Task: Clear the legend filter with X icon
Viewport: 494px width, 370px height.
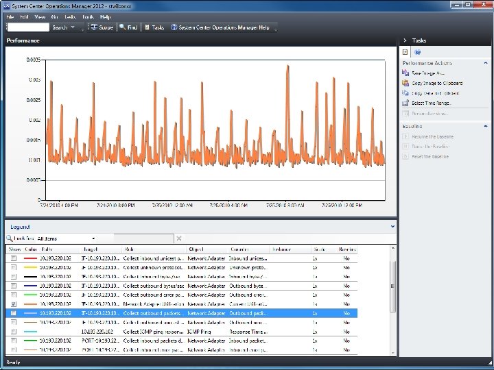Action: pos(179,238)
